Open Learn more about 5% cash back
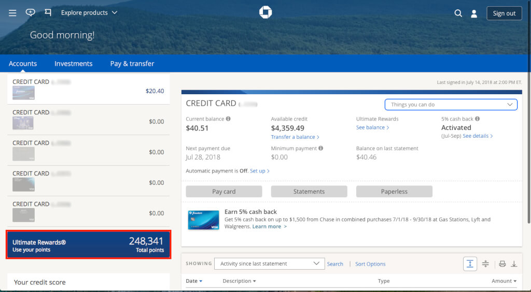The image size is (531, 292). (x=270, y=226)
